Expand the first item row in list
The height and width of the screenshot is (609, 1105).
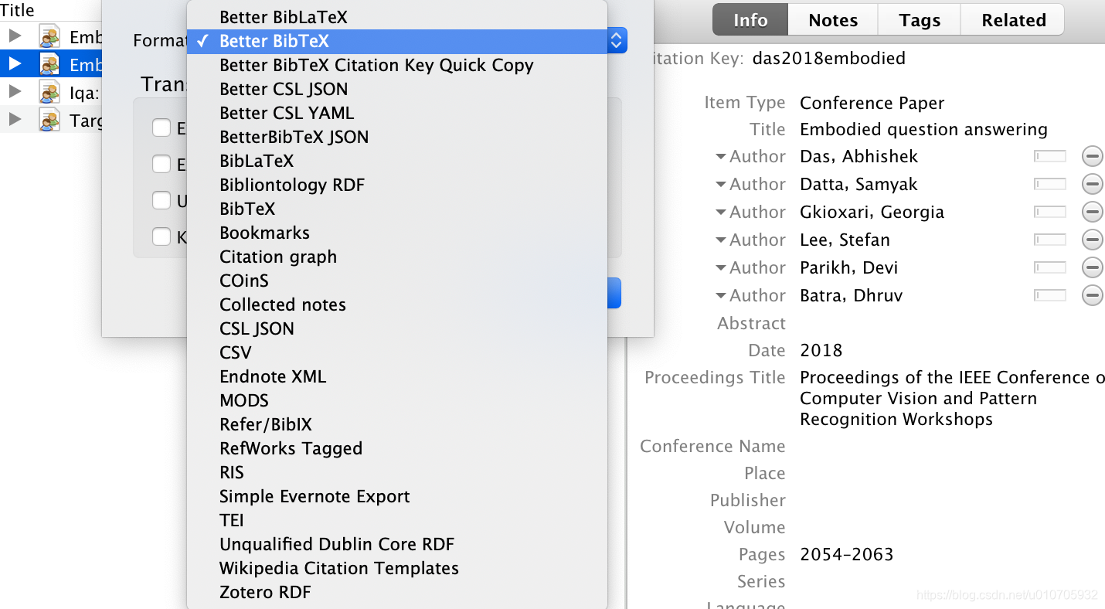click(15, 36)
